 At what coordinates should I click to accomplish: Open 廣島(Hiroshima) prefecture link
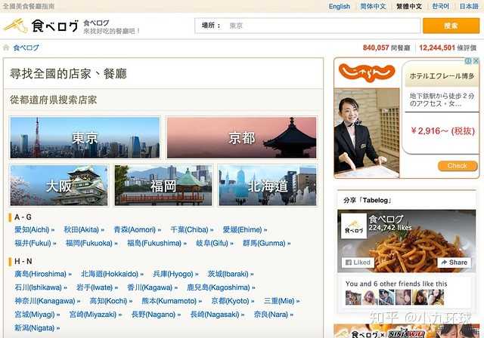click(x=43, y=274)
